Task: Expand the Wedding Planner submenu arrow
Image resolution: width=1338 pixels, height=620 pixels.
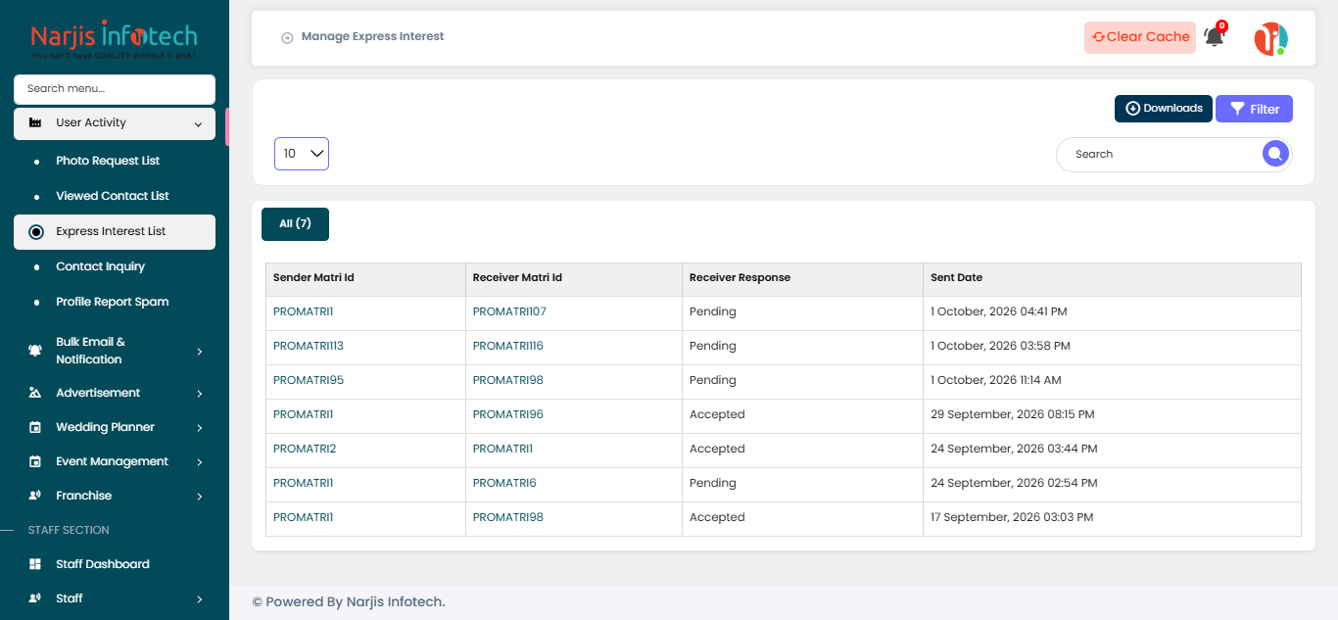Action: click(x=199, y=427)
